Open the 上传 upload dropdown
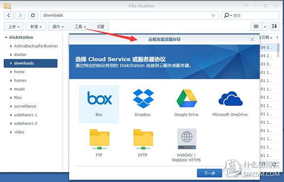The image size is (284, 182). [14, 27]
